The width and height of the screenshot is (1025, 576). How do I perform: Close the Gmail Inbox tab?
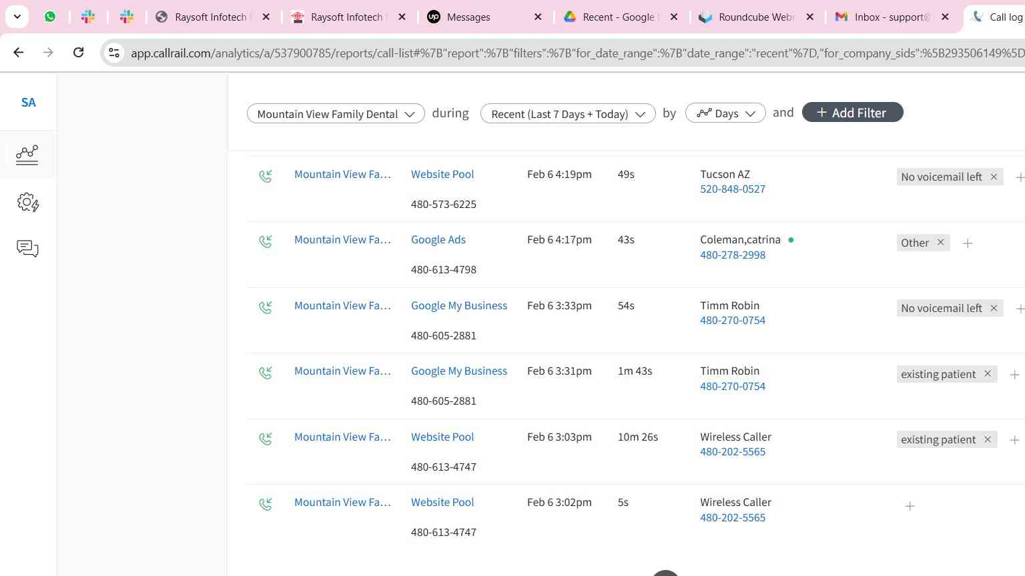point(945,17)
